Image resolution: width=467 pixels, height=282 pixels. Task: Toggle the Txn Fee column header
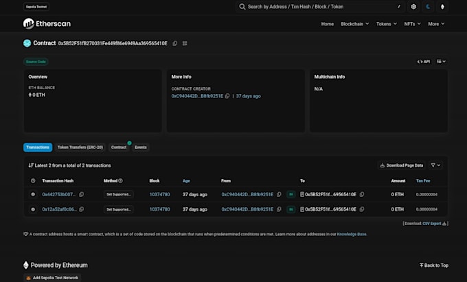pos(423,180)
